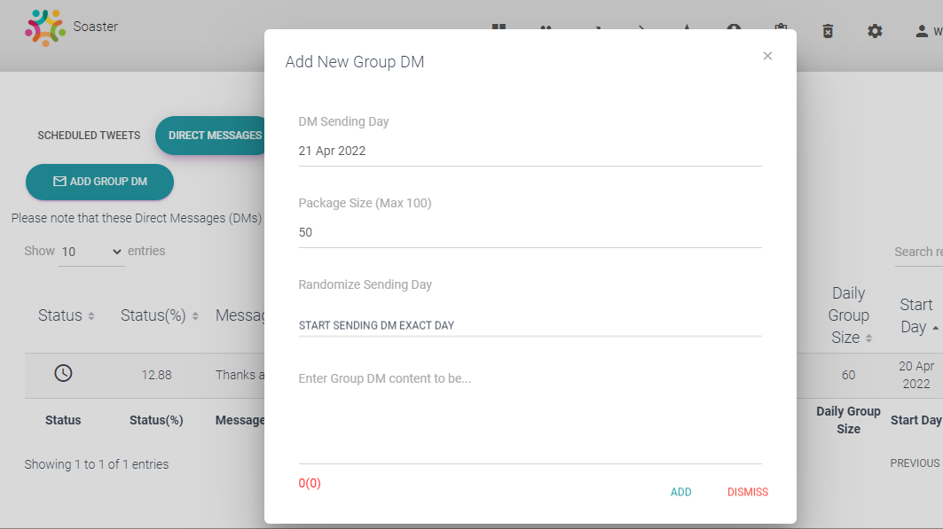Click the DISMISS button
This screenshot has height=529, width=943.
pos(748,492)
